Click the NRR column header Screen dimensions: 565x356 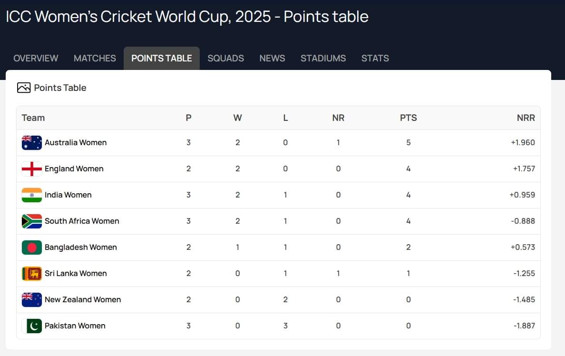526,118
